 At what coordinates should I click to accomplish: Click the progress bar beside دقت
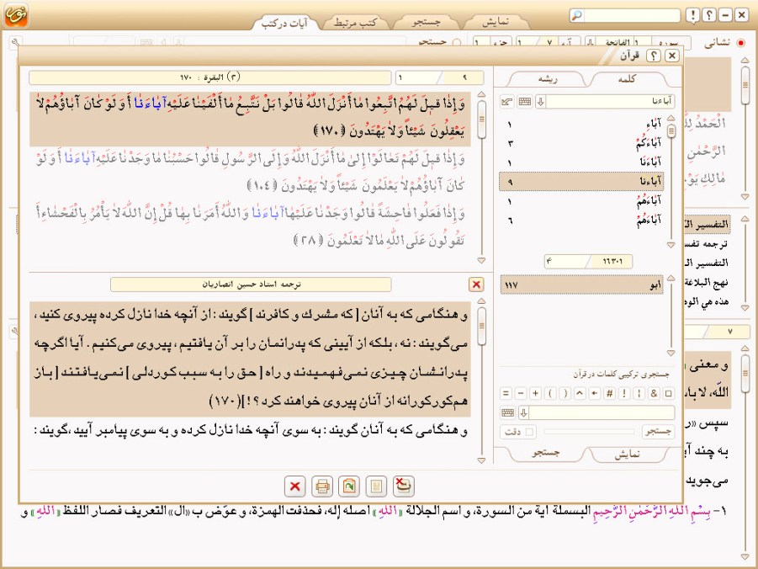pos(589,432)
